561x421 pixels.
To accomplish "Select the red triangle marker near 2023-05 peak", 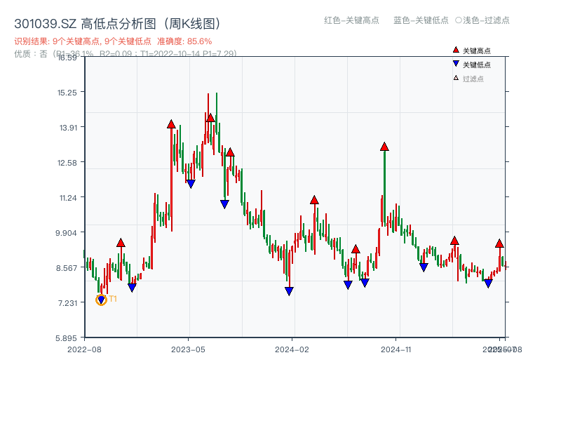I will (171, 125).
